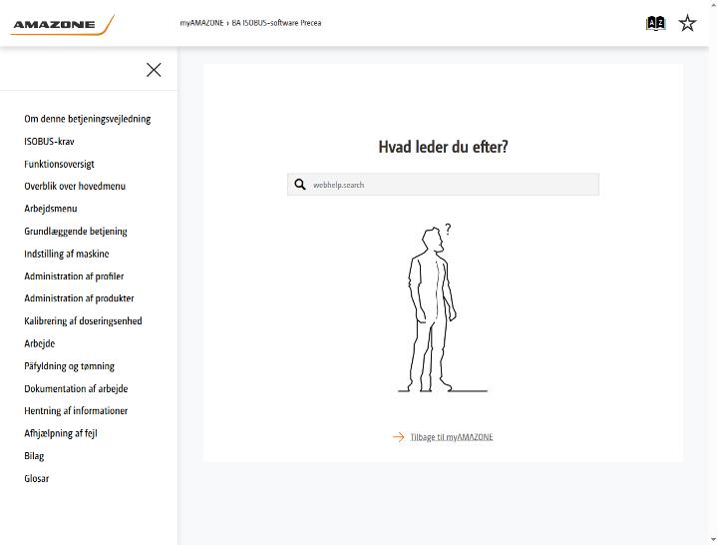Click the myAMAZONE breadcrumb
Viewport: 718px width, 545px height.
(x=201, y=23)
